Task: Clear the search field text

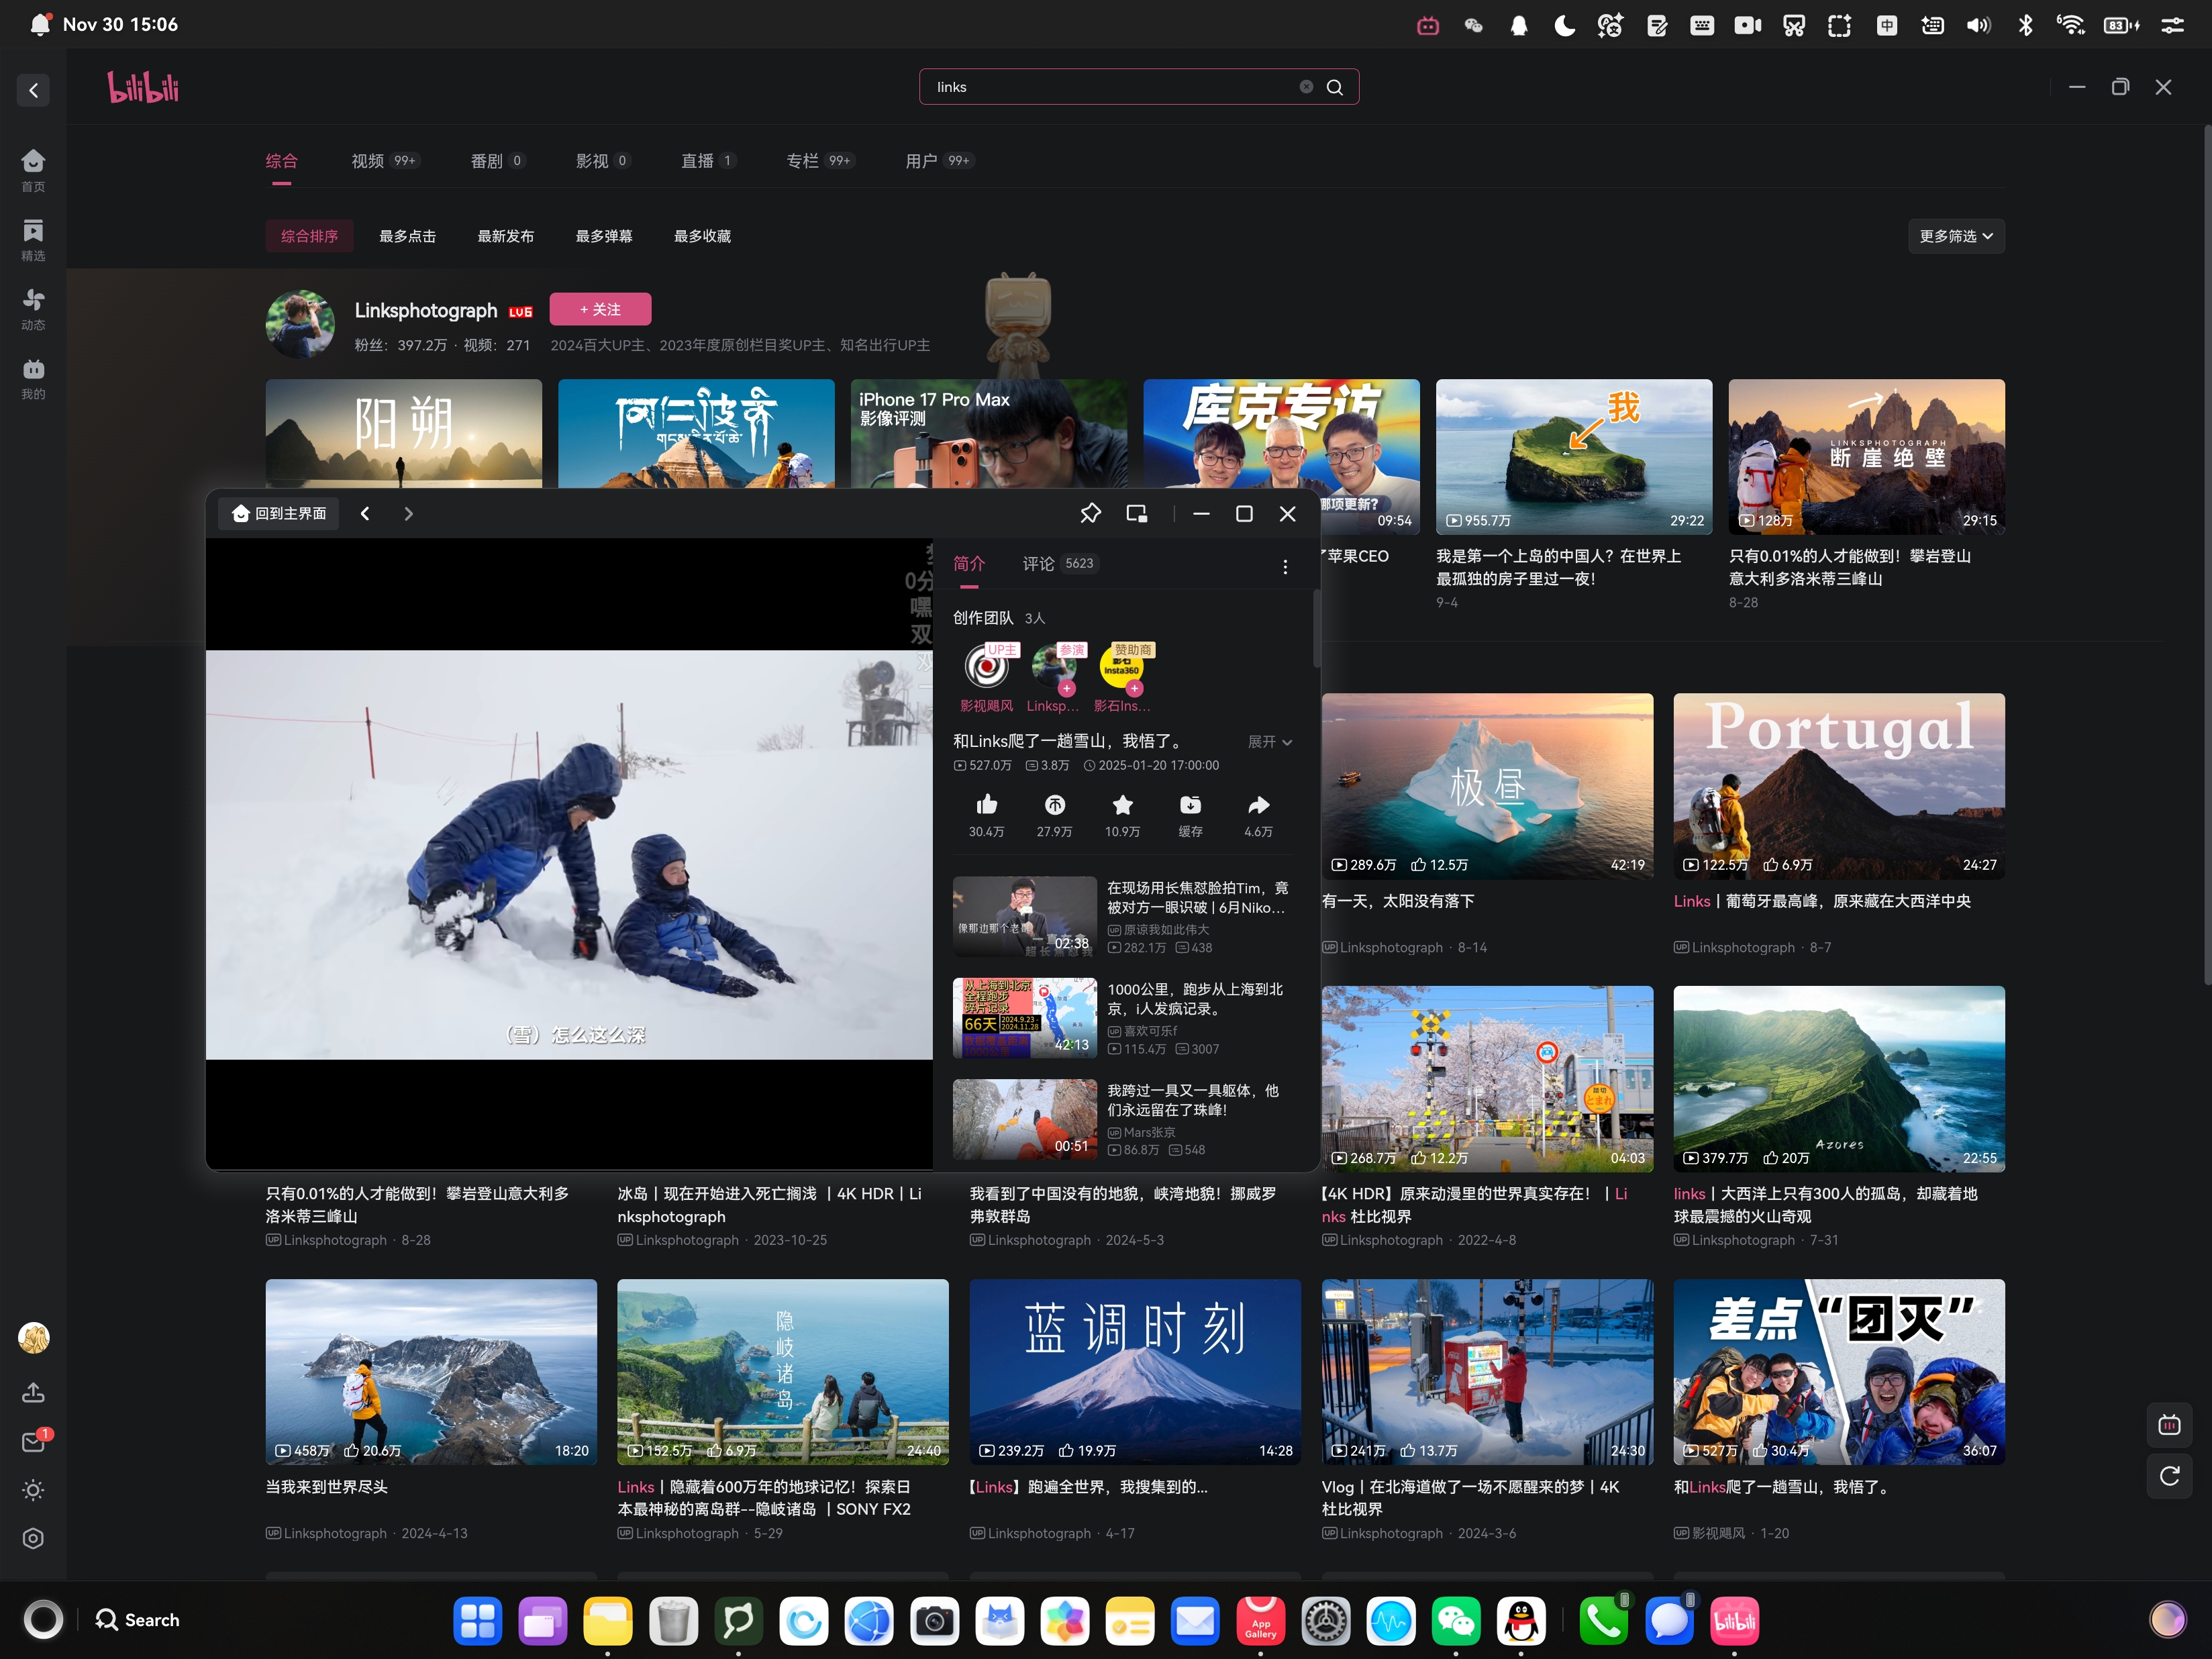Action: (1306, 87)
